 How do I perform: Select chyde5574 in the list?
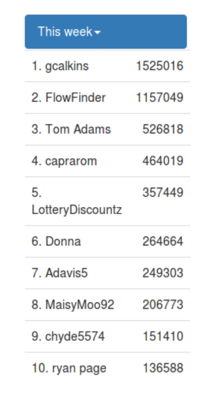(68, 336)
